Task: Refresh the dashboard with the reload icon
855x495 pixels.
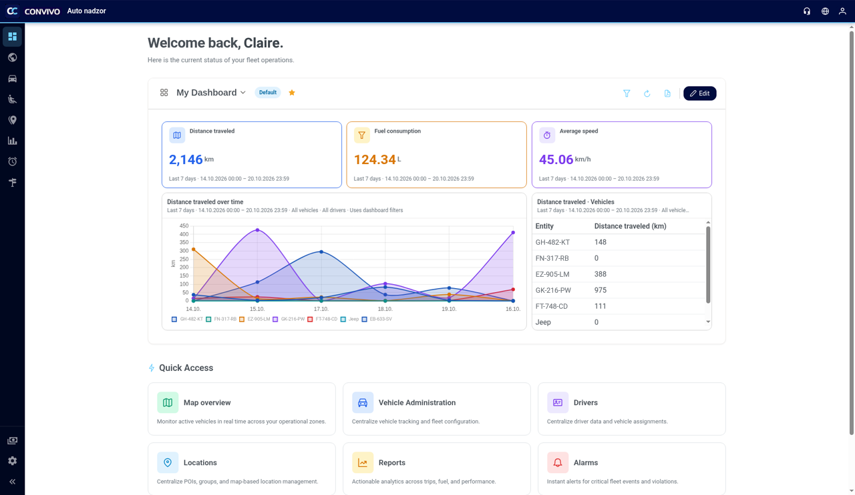Action: pos(647,93)
